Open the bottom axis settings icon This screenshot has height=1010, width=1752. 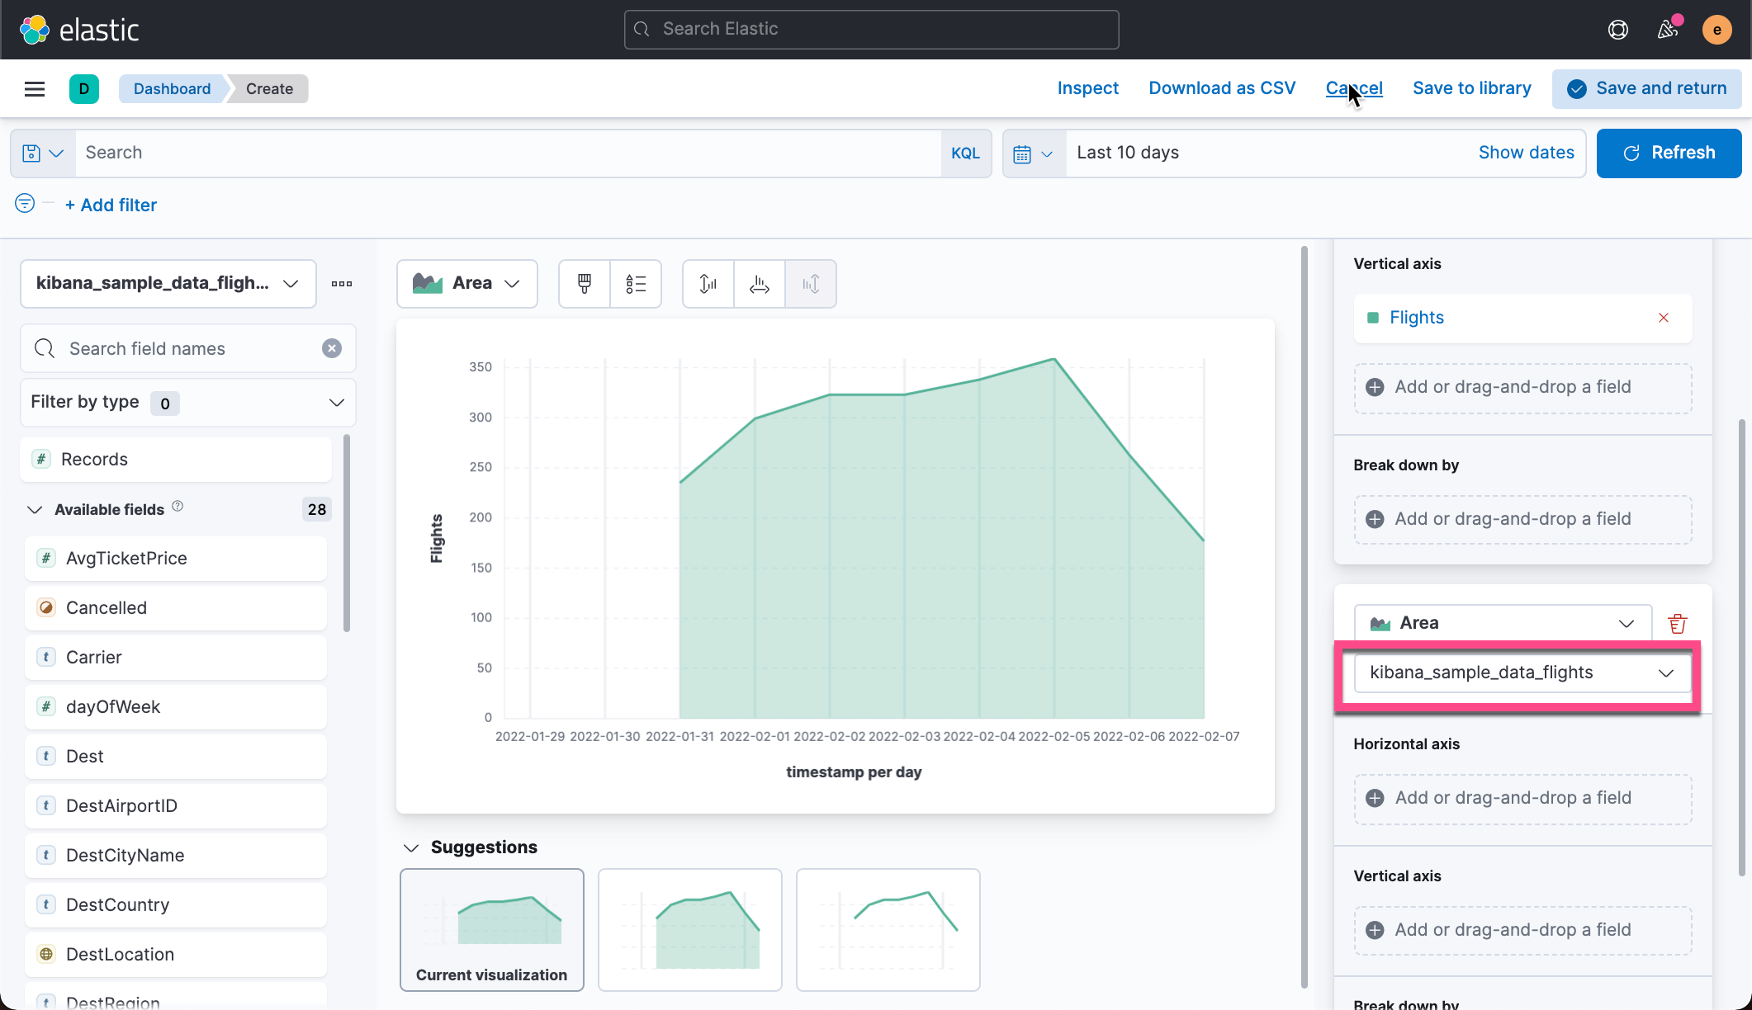point(759,283)
